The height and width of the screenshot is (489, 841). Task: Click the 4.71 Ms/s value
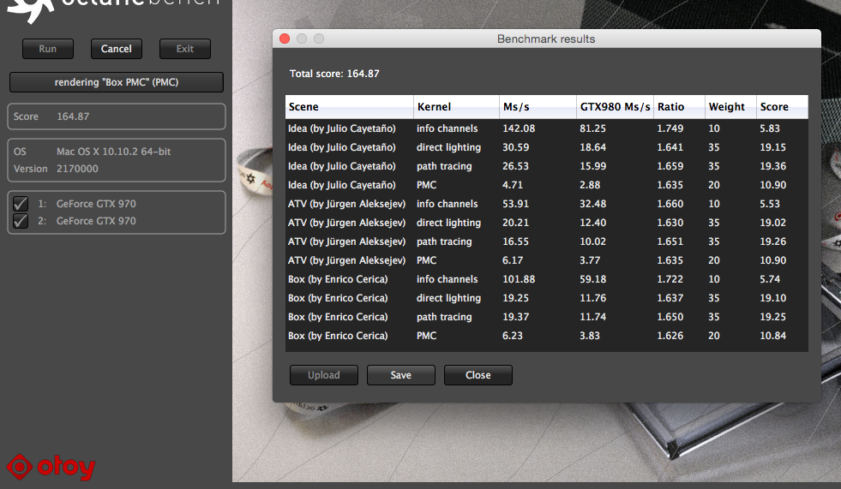[x=512, y=185]
